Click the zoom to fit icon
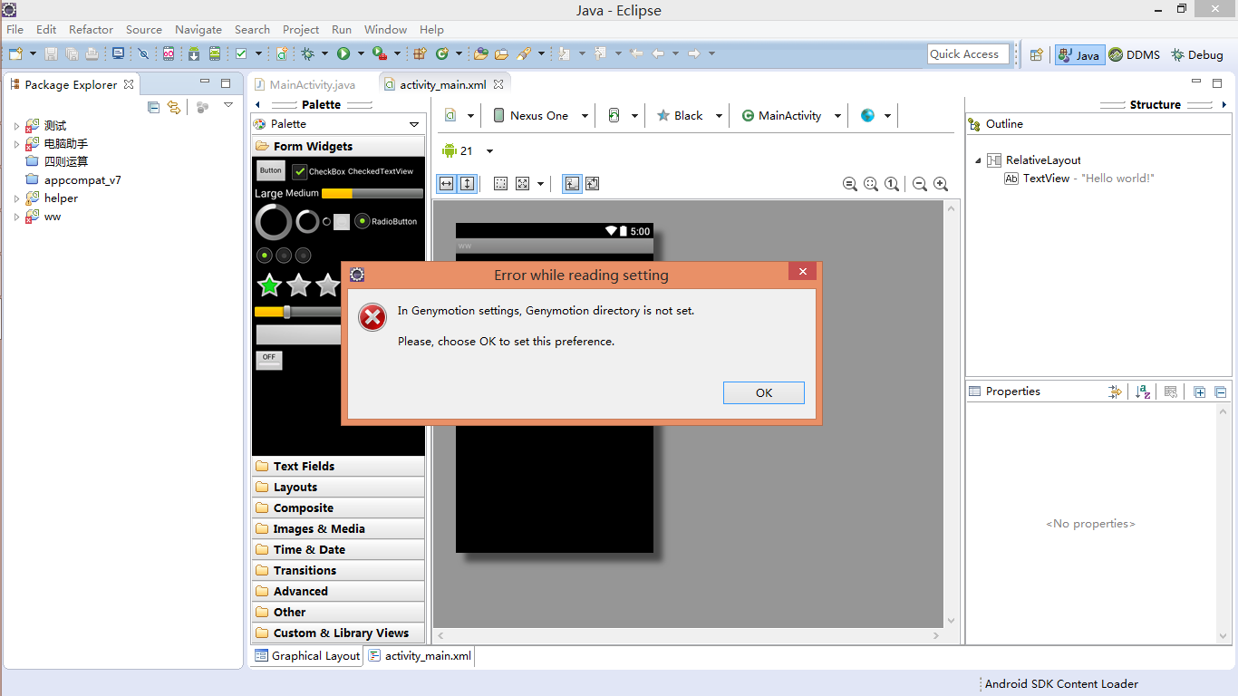This screenshot has height=696, width=1238. click(x=871, y=184)
